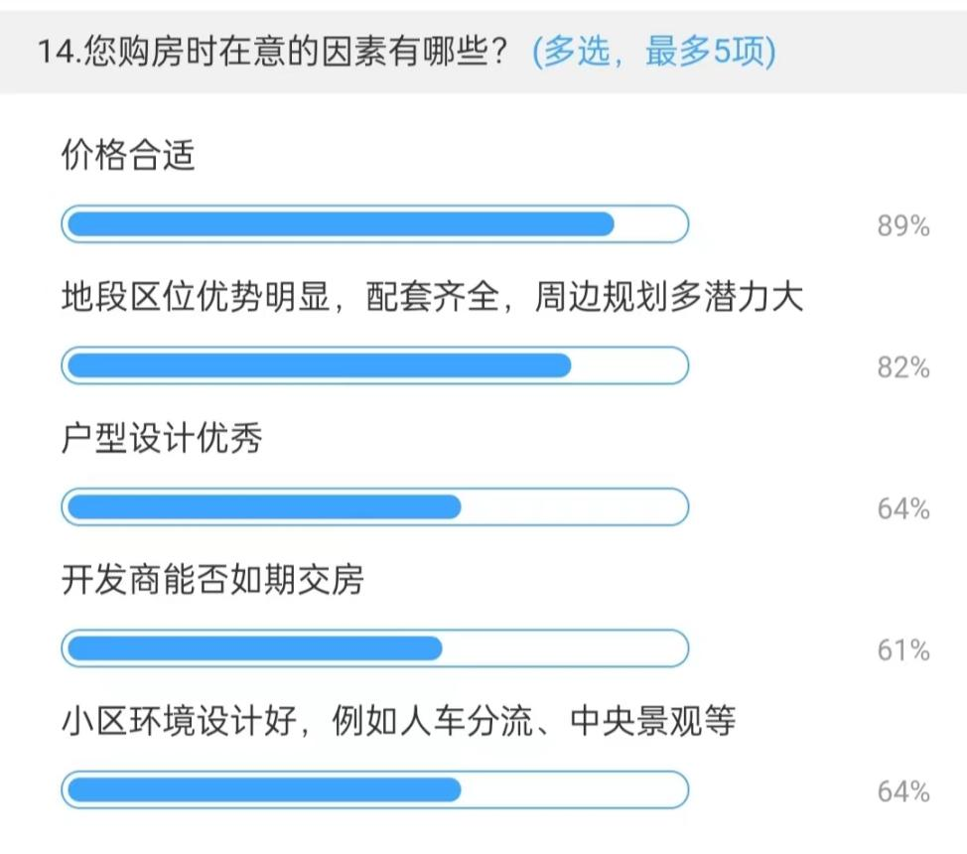Click the blue hint 多选，最多5项
Viewport: 967px width, 854px height.
pyautogui.click(x=654, y=54)
